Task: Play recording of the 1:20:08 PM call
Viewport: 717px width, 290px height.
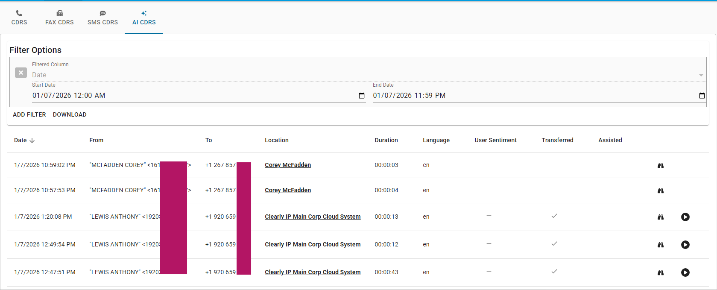Action: coord(685,217)
